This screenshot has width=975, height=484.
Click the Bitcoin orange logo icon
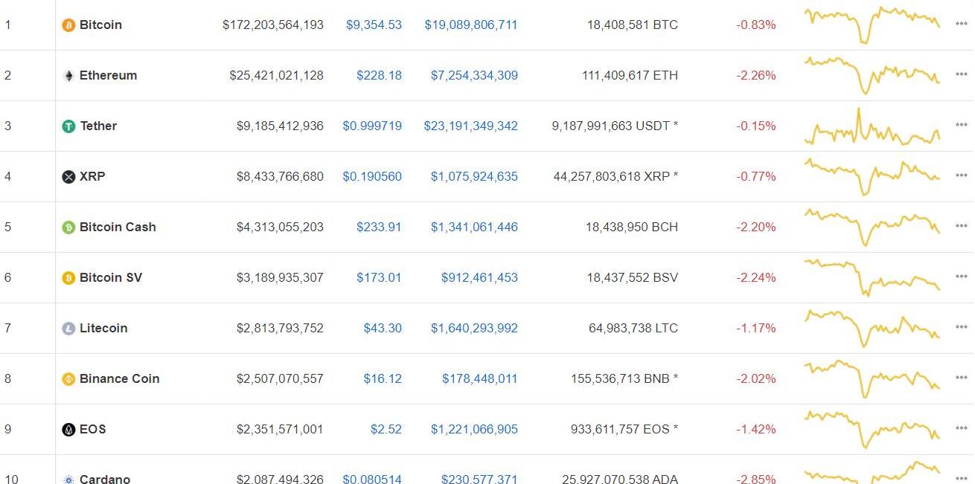click(x=68, y=25)
